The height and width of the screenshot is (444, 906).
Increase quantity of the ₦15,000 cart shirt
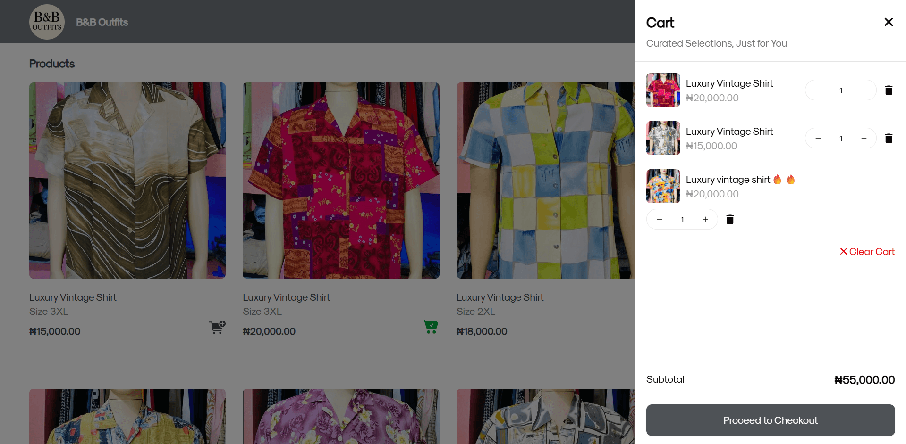pos(864,139)
